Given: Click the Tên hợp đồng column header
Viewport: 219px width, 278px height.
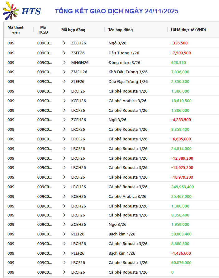Looking at the screenshot, I should tap(121, 30).
